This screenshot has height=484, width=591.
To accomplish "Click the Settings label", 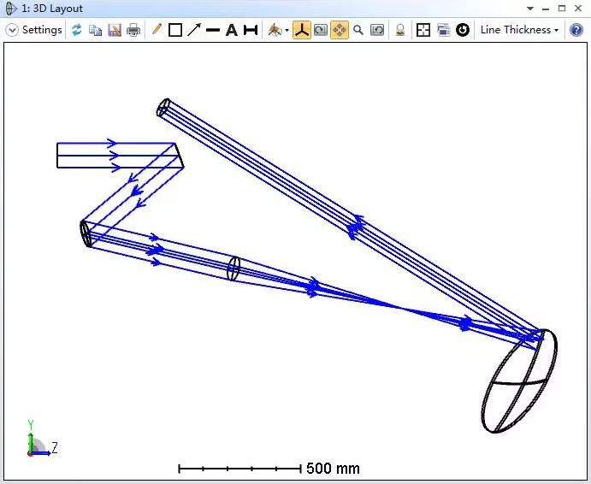I will (x=42, y=30).
